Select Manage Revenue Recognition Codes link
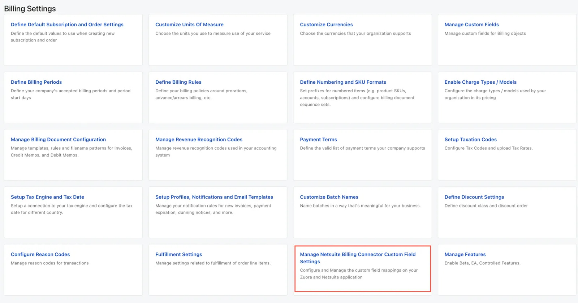 pyautogui.click(x=199, y=140)
